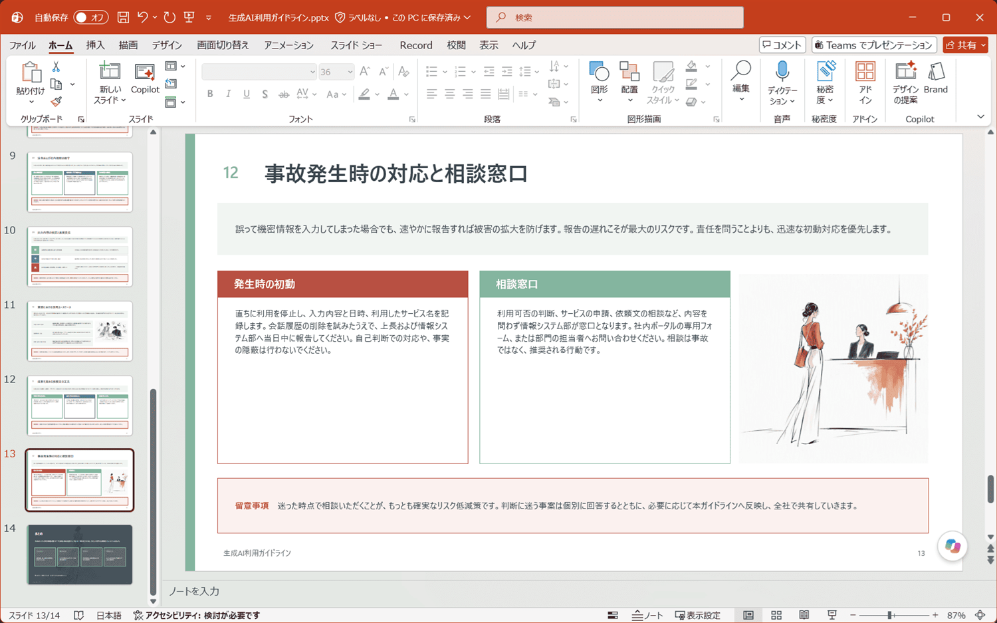Expand the Paste (貼り付け) options arrow
Image resolution: width=997 pixels, height=623 pixels.
(31, 102)
